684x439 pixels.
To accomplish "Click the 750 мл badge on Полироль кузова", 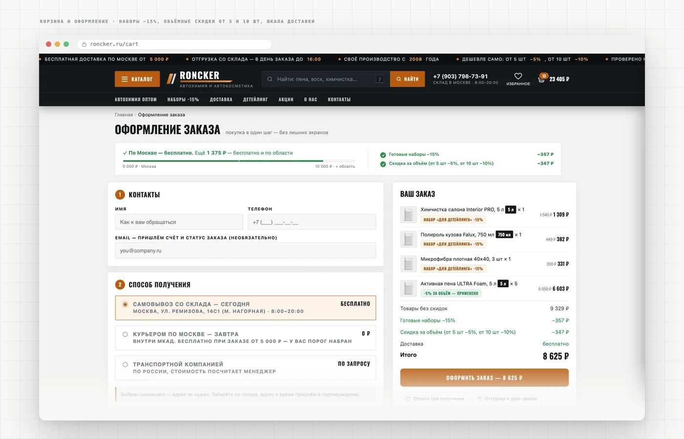I will tap(504, 235).
